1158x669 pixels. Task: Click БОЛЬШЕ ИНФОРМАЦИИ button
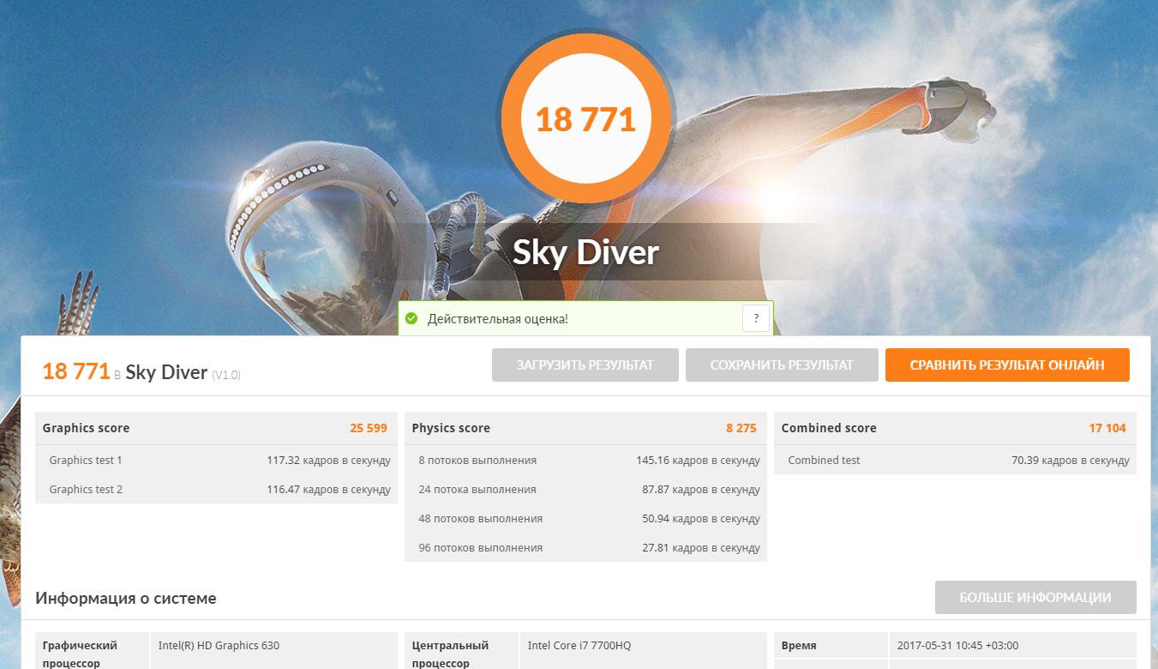pos(1035,598)
